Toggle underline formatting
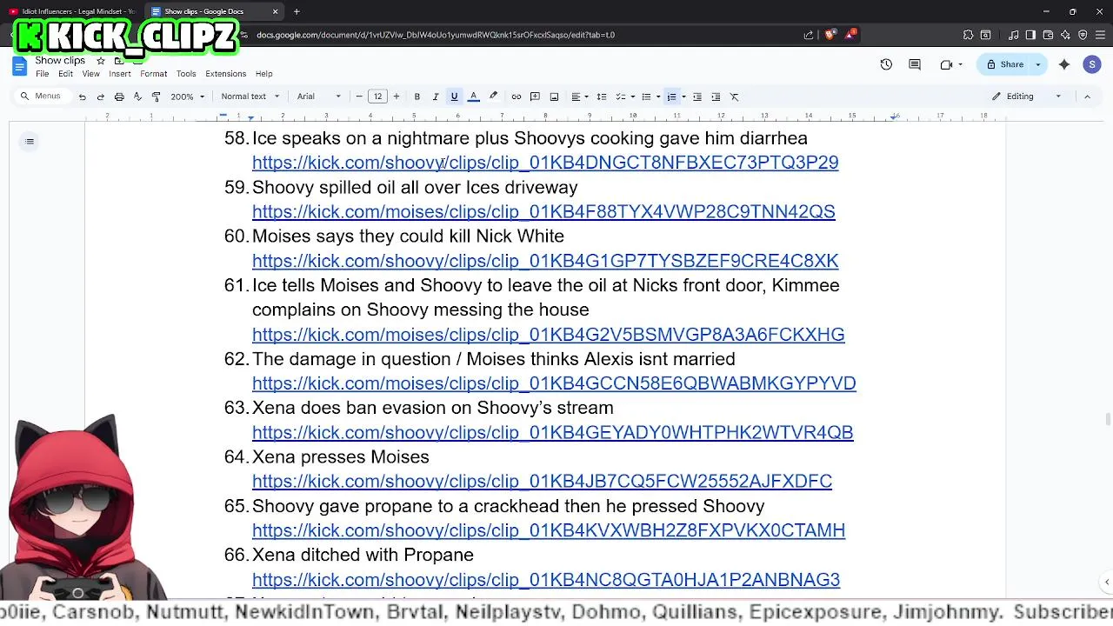The height and width of the screenshot is (626, 1113). (x=454, y=97)
